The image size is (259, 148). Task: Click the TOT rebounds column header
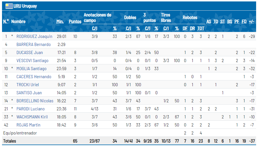click(x=201, y=28)
